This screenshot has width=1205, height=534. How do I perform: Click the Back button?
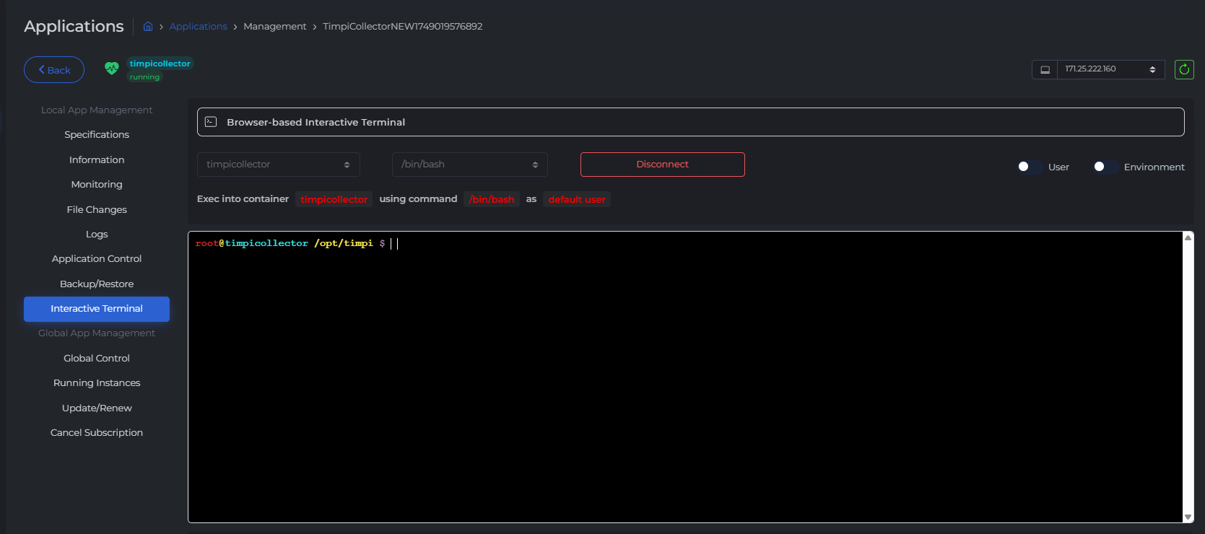tap(54, 70)
